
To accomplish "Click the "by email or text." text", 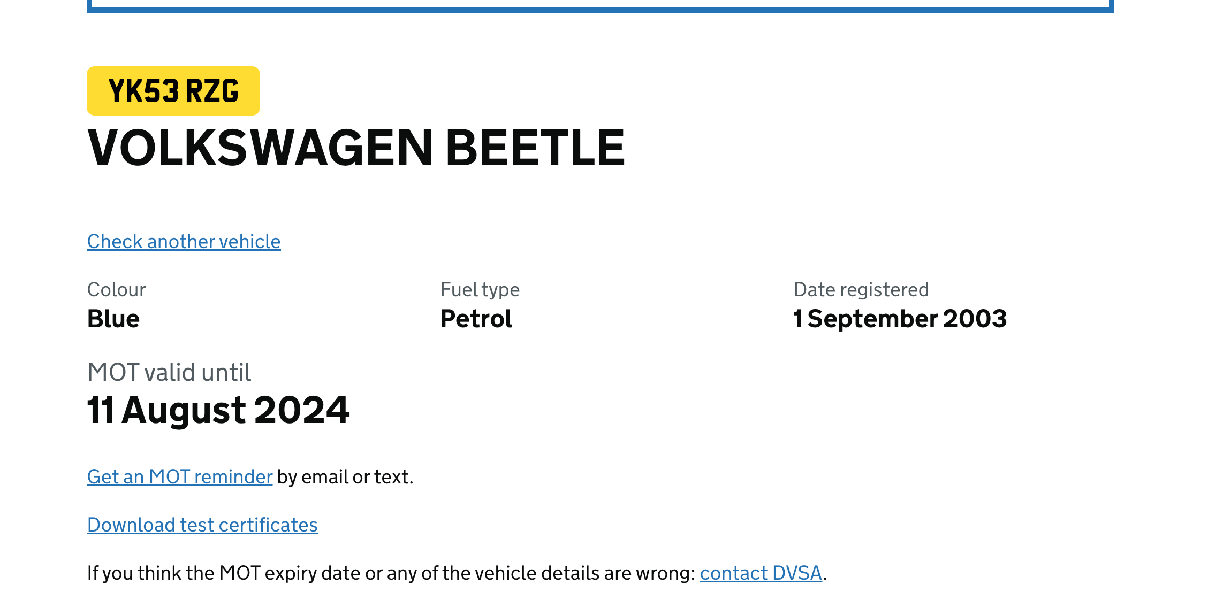I will [x=345, y=477].
